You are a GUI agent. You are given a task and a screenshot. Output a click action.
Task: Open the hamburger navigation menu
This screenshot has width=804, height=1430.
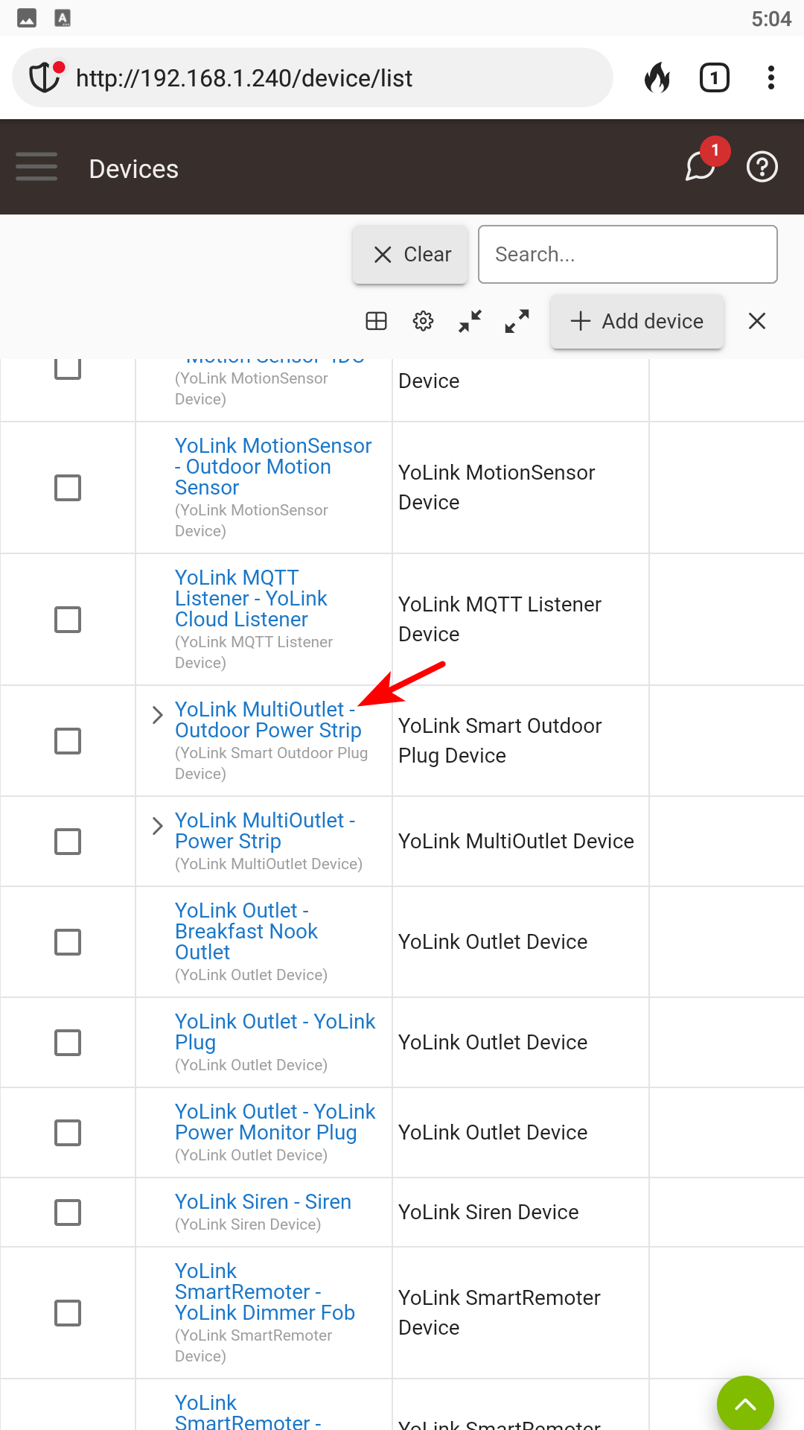point(36,167)
